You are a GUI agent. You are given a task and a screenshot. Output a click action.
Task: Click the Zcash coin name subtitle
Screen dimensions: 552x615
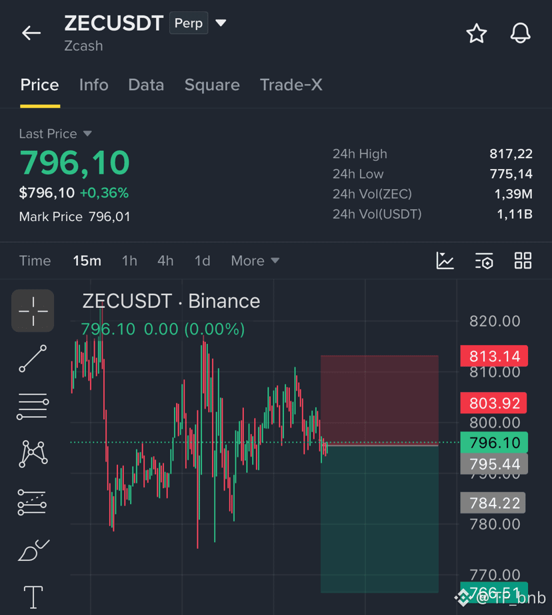83,46
